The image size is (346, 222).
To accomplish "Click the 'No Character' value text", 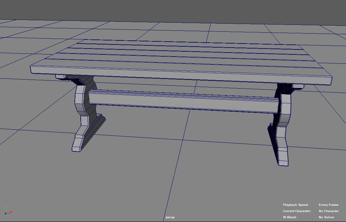I will [x=329, y=211].
